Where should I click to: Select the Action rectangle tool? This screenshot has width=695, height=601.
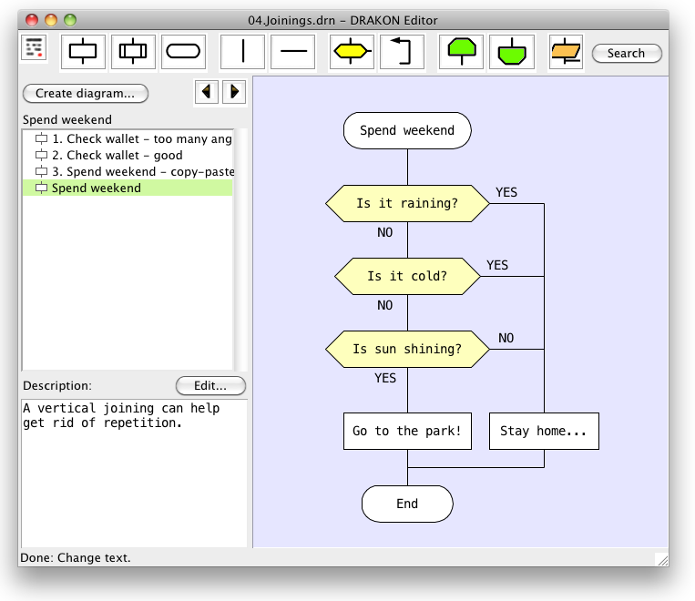tap(83, 52)
